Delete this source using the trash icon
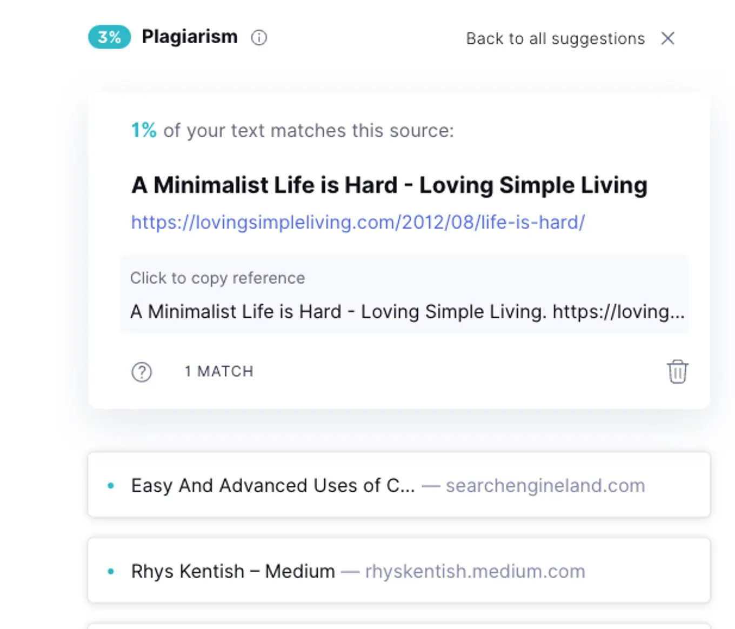 click(x=677, y=372)
